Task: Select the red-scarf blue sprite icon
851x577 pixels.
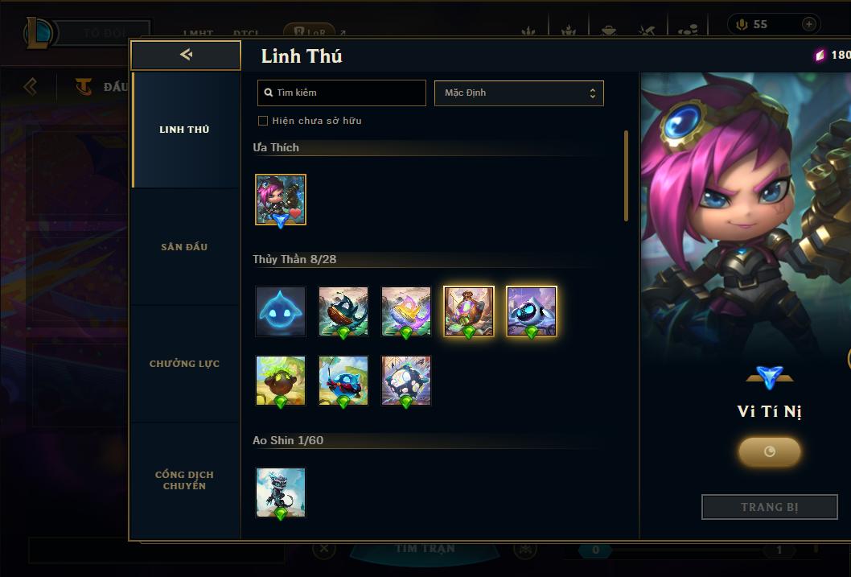Action: [x=343, y=381]
